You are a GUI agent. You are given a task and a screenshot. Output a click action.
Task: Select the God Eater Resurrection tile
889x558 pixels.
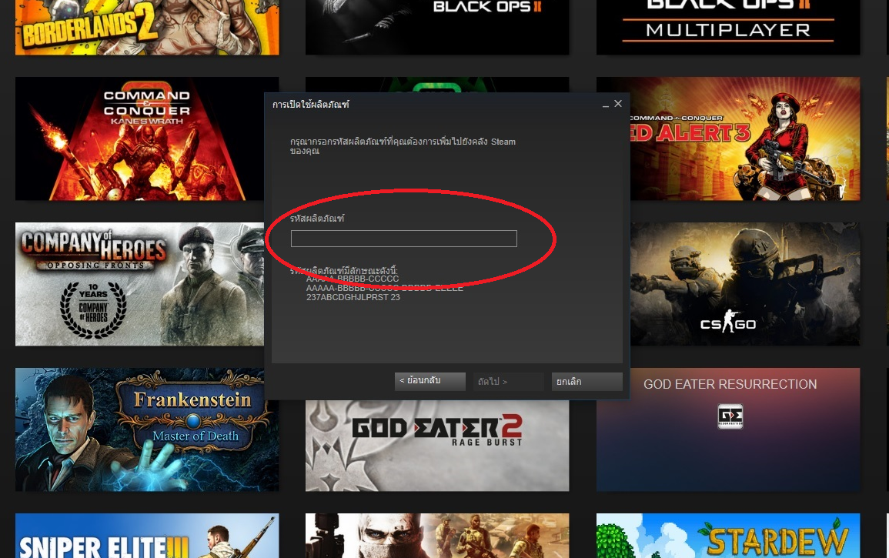tap(728, 429)
